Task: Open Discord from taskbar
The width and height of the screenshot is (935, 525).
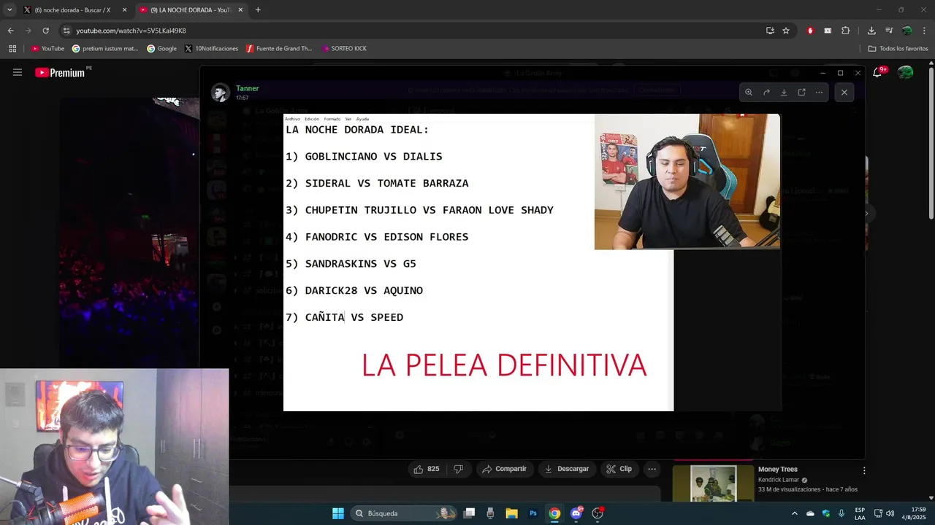Action: tap(576, 513)
